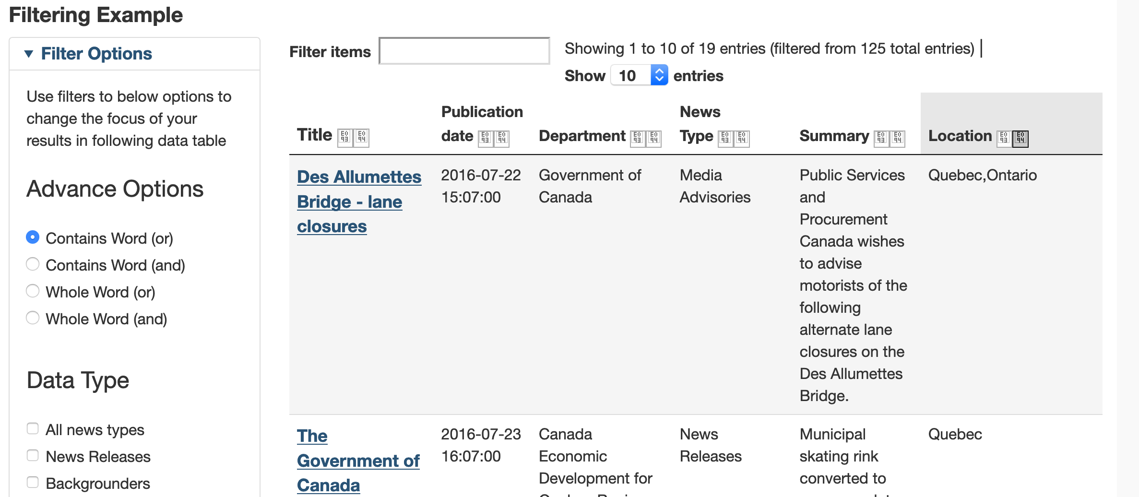
Task: Click the Advance Options heading
Action: [x=115, y=189]
